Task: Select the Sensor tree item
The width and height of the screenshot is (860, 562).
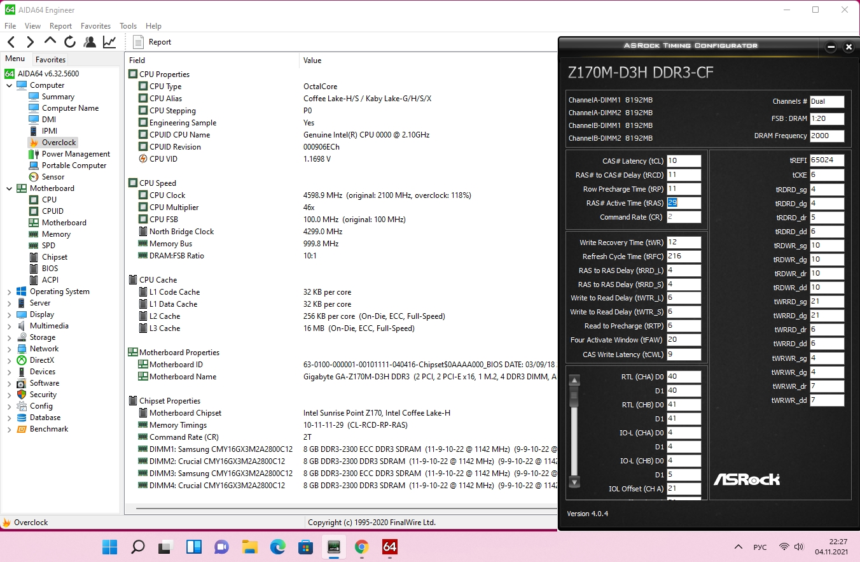Action: point(53,177)
